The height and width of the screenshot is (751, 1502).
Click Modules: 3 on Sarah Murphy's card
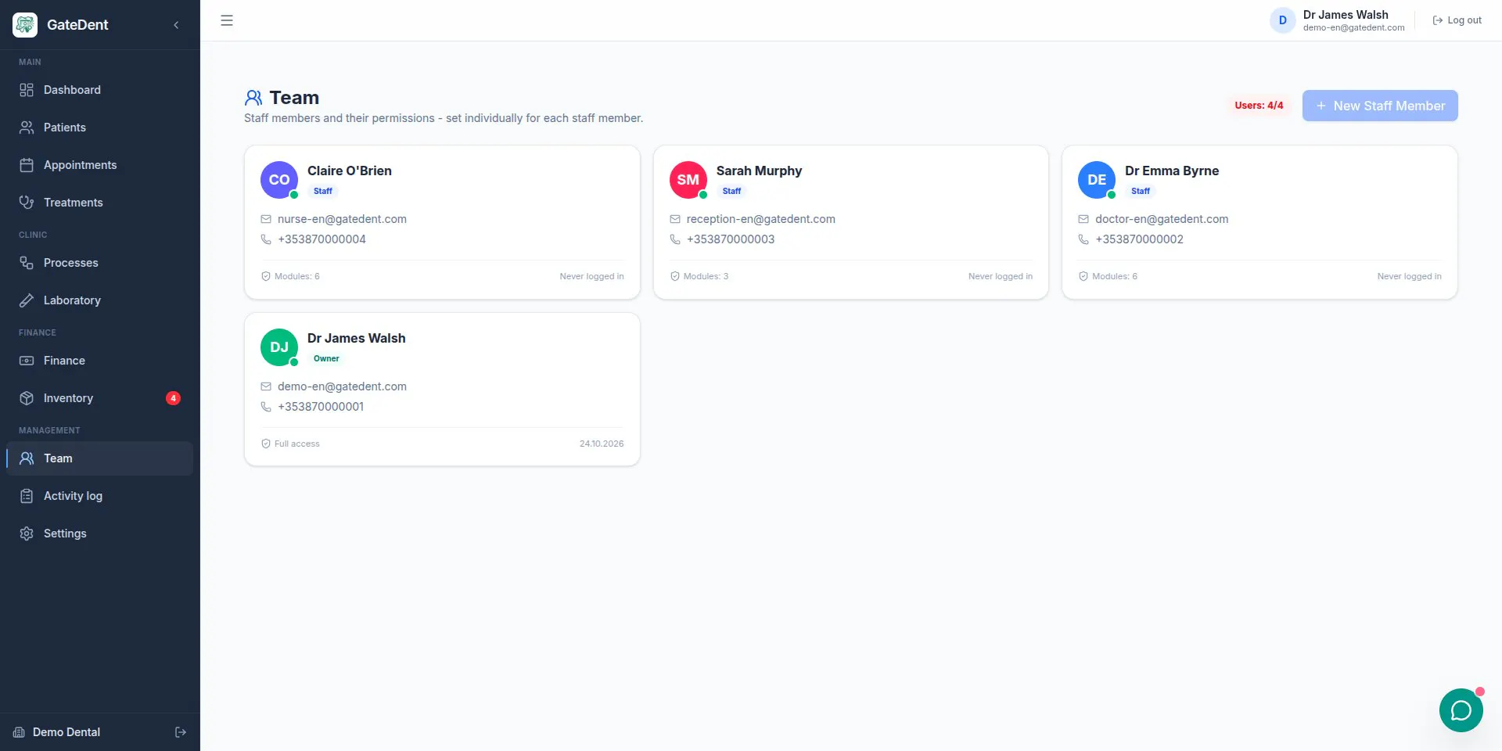click(699, 276)
